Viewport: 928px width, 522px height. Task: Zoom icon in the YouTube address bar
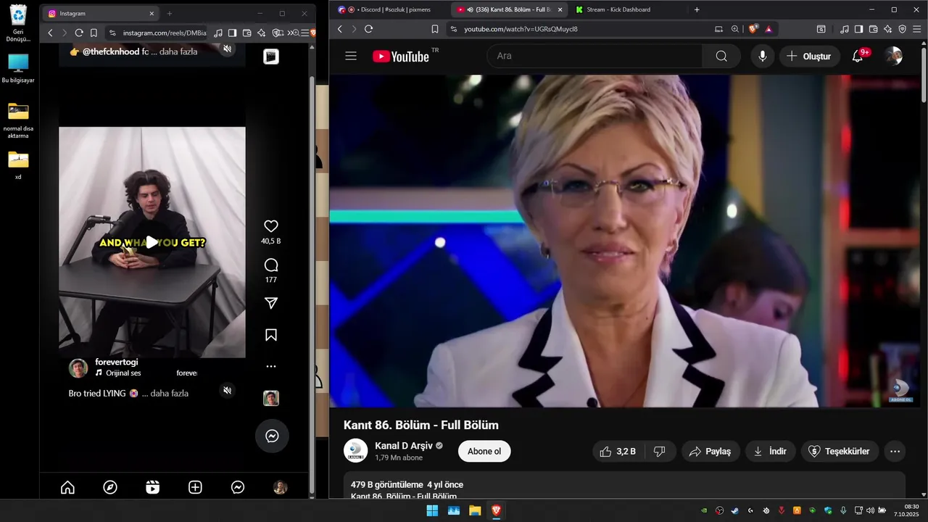coord(735,29)
